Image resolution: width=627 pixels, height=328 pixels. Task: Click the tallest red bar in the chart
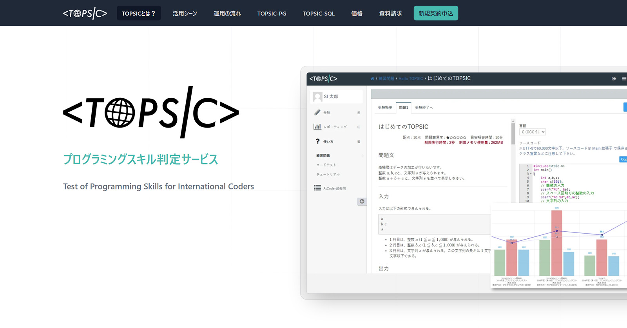pos(556,243)
